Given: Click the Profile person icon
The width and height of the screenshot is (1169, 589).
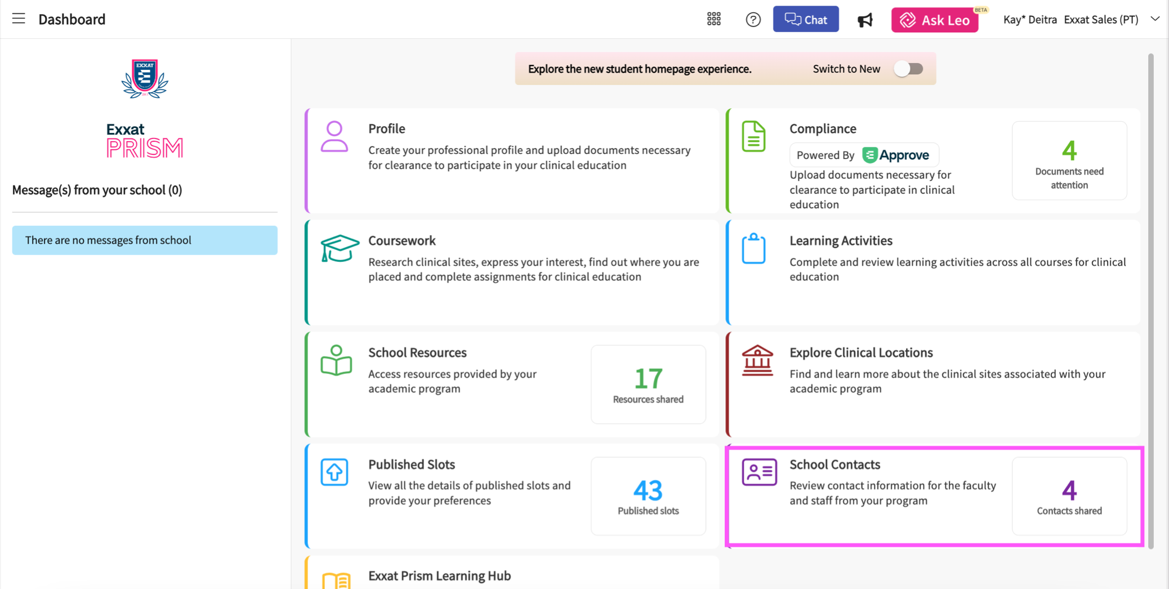Looking at the screenshot, I should (x=334, y=136).
